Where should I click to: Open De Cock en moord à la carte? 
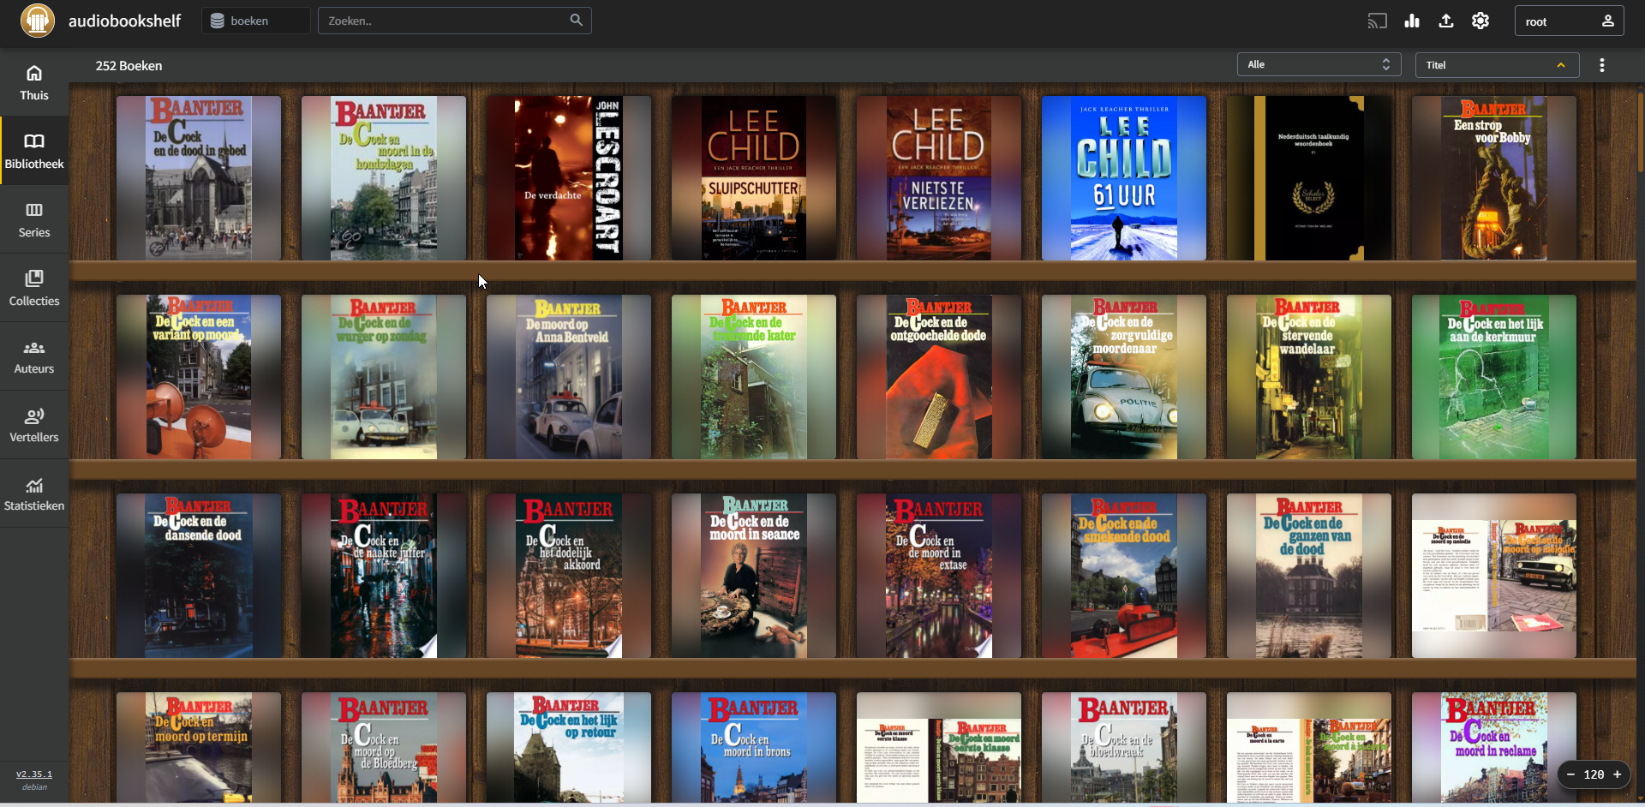[x=1309, y=747]
